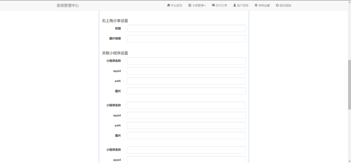Select the second 小程序名称 input field
351x163 pixels.
186,105
